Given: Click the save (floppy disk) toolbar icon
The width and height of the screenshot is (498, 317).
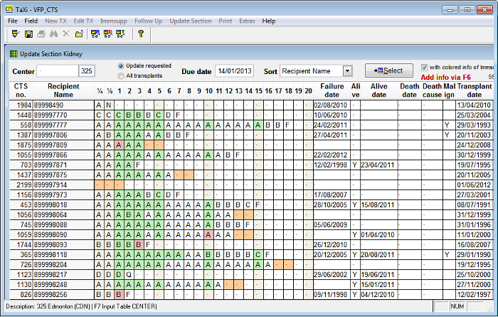Looking at the screenshot, I should pyautogui.click(x=28, y=34).
